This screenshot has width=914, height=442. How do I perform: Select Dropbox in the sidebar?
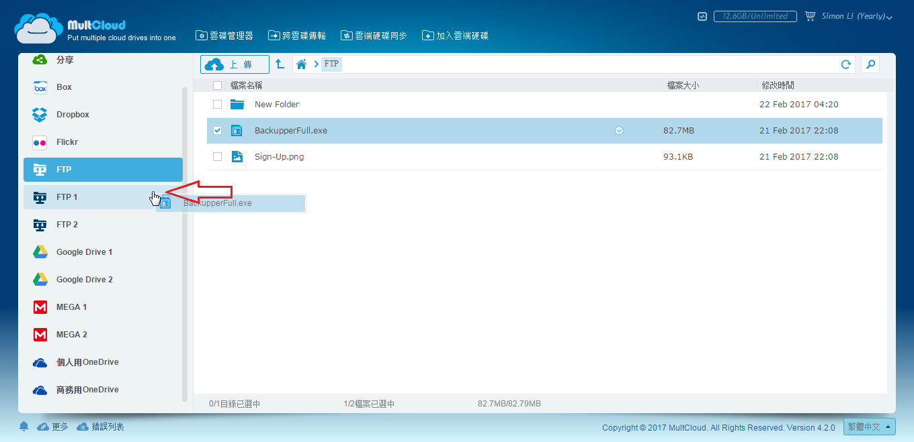103,115
